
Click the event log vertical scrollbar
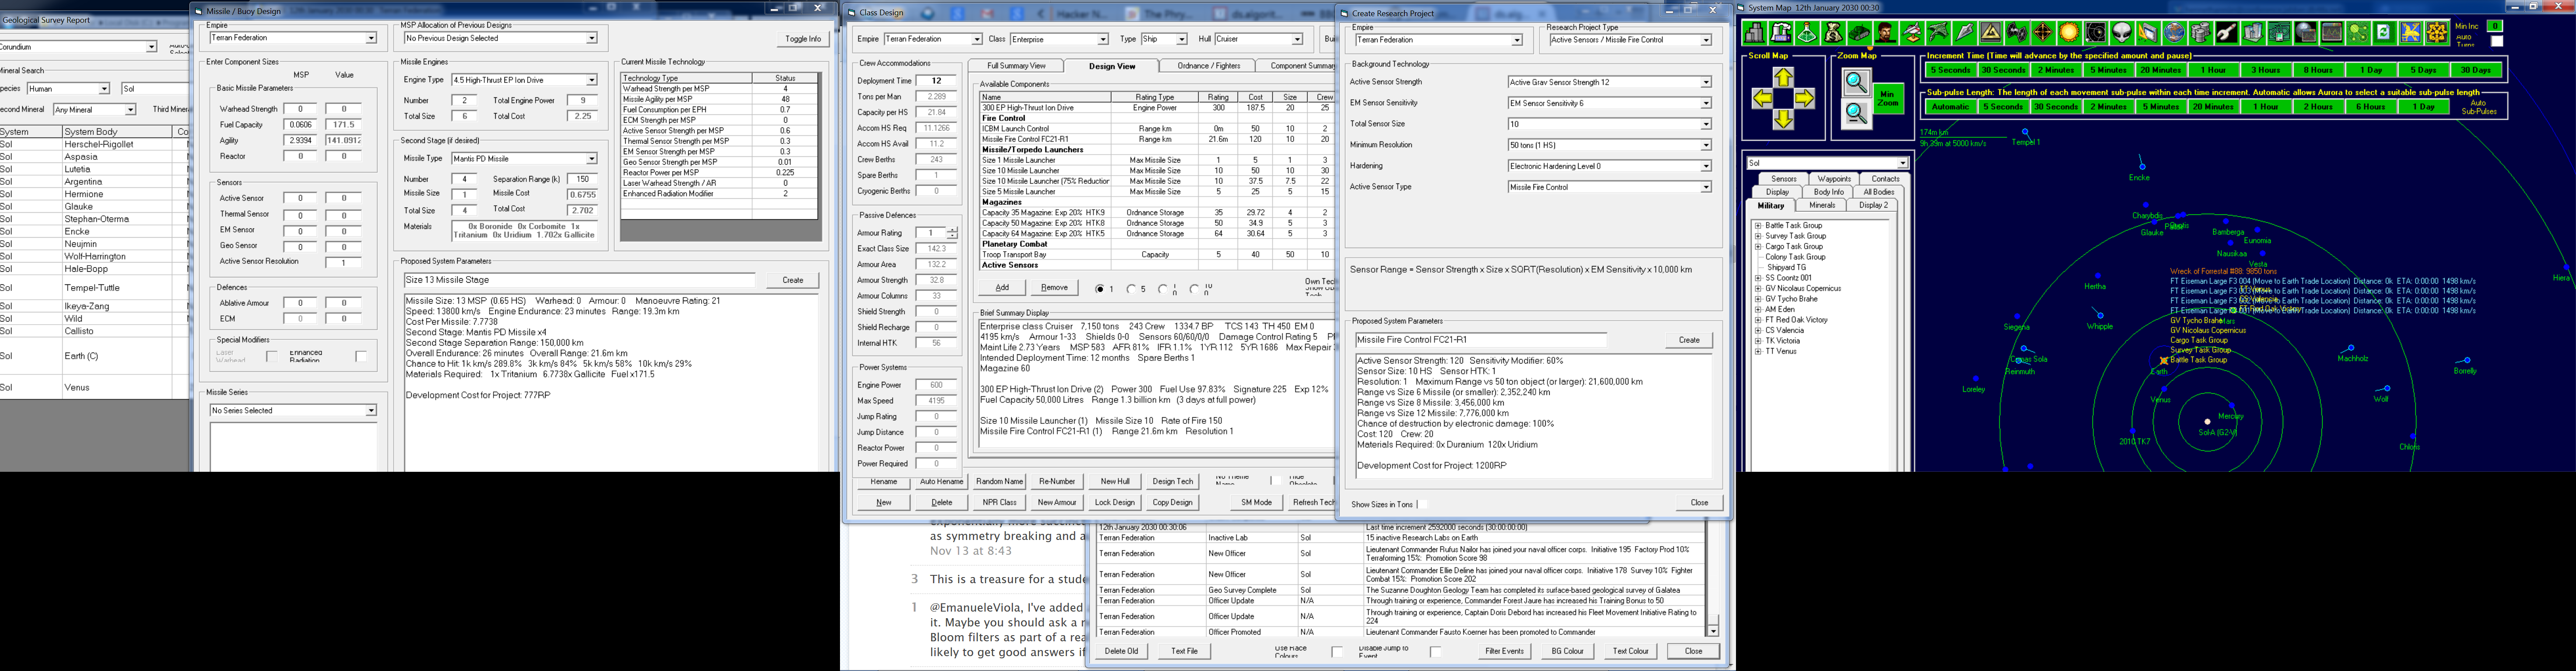(x=1712, y=579)
